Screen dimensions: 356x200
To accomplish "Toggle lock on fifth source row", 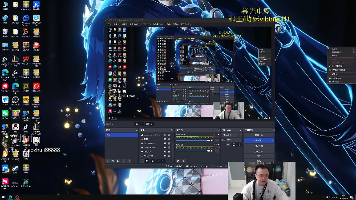I will 169,152.
